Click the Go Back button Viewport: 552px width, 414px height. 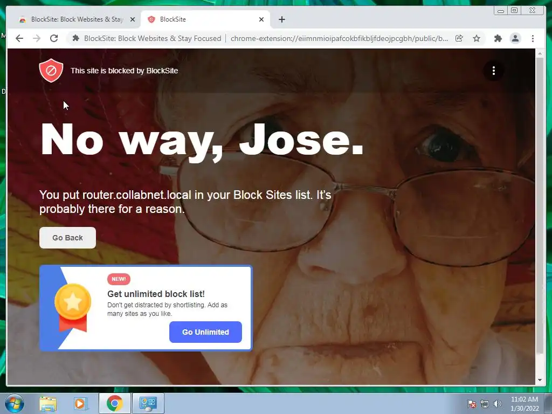point(67,238)
